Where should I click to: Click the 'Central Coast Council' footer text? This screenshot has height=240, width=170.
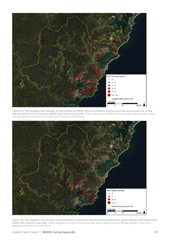tap(25, 232)
